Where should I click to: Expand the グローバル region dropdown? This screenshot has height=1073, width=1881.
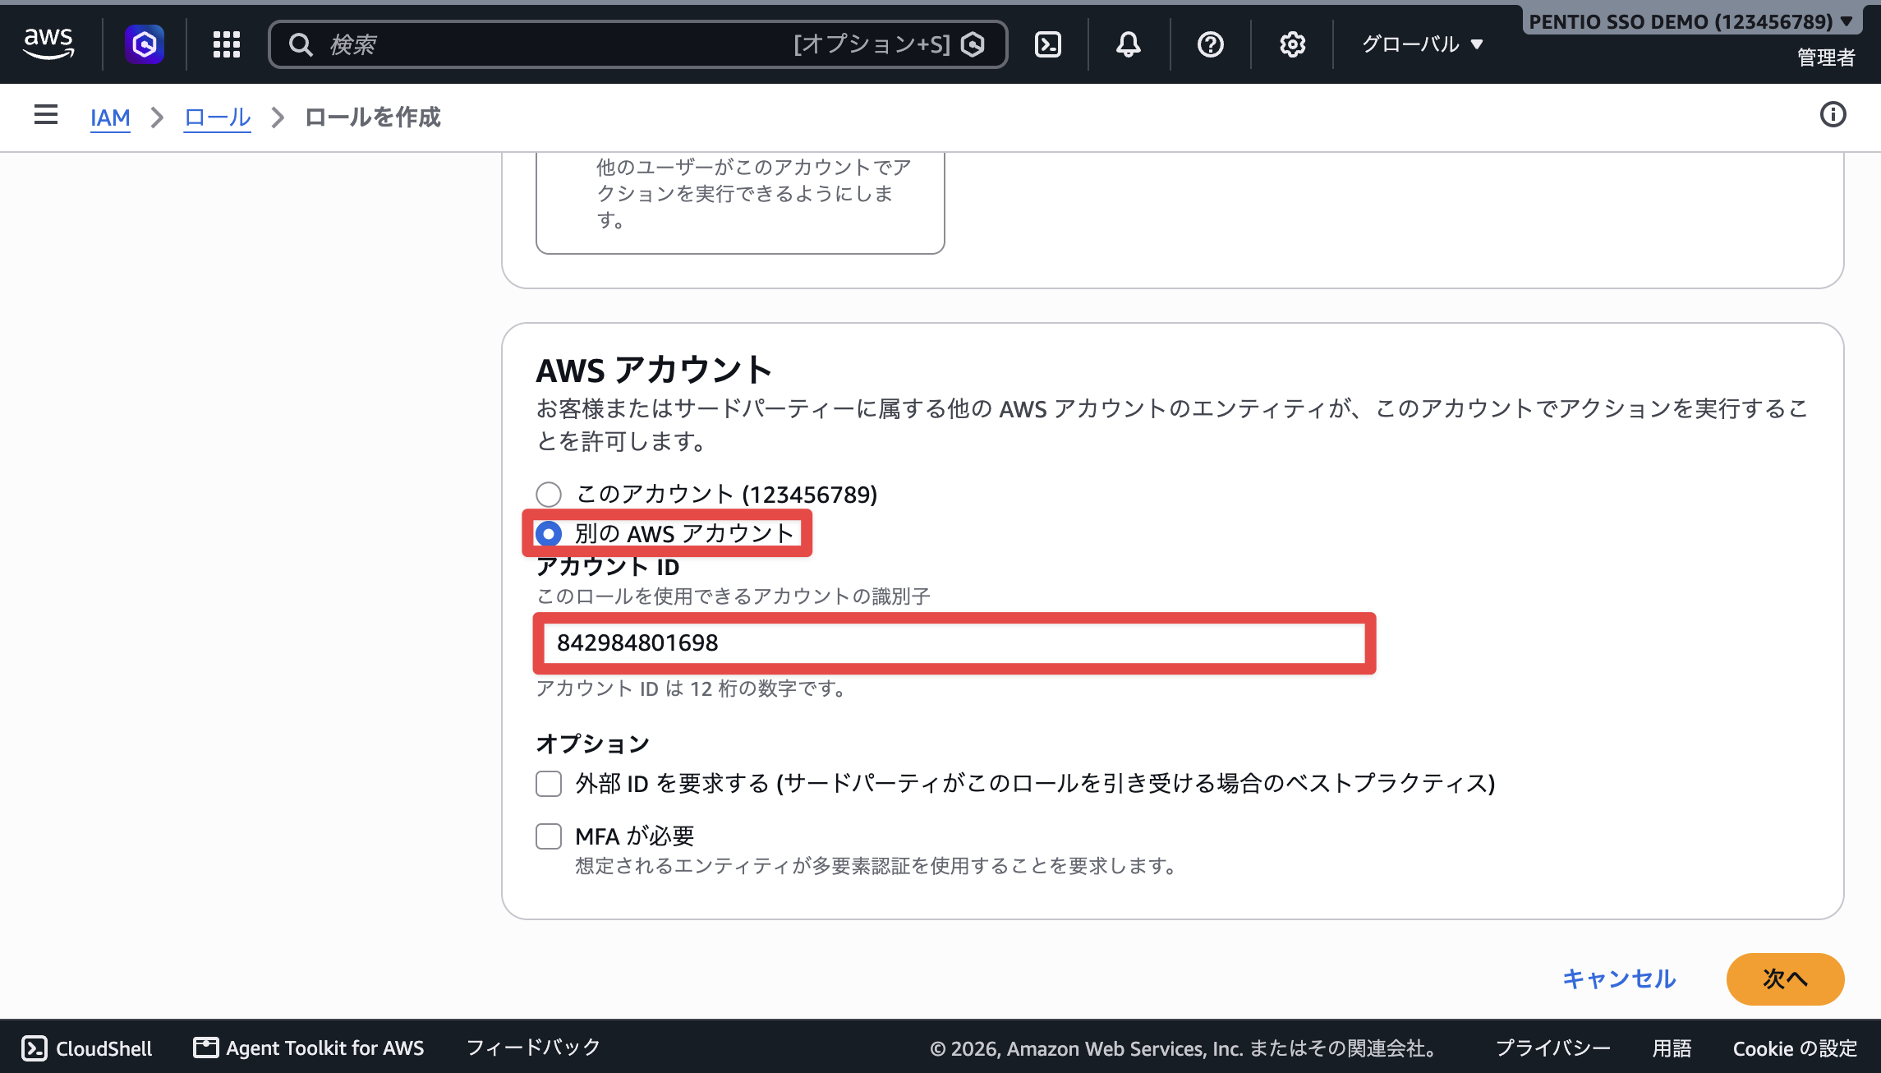[1423, 44]
